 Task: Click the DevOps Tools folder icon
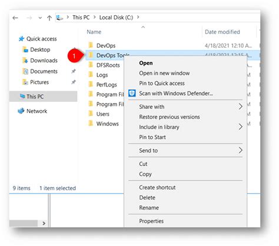tap(91, 55)
